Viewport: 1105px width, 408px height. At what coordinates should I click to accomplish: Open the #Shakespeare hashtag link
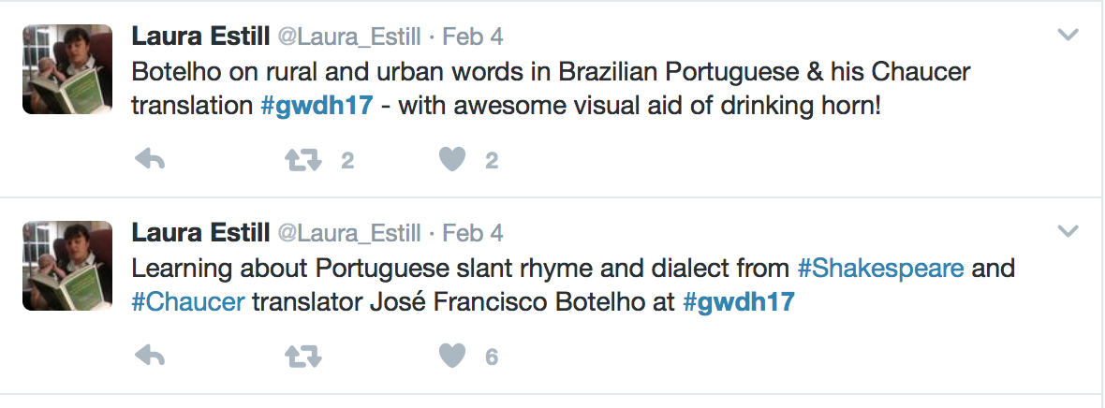pyautogui.click(x=880, y=269)
